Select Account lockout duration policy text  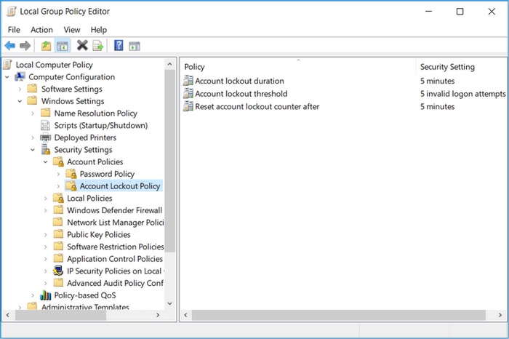coord(239,81)
